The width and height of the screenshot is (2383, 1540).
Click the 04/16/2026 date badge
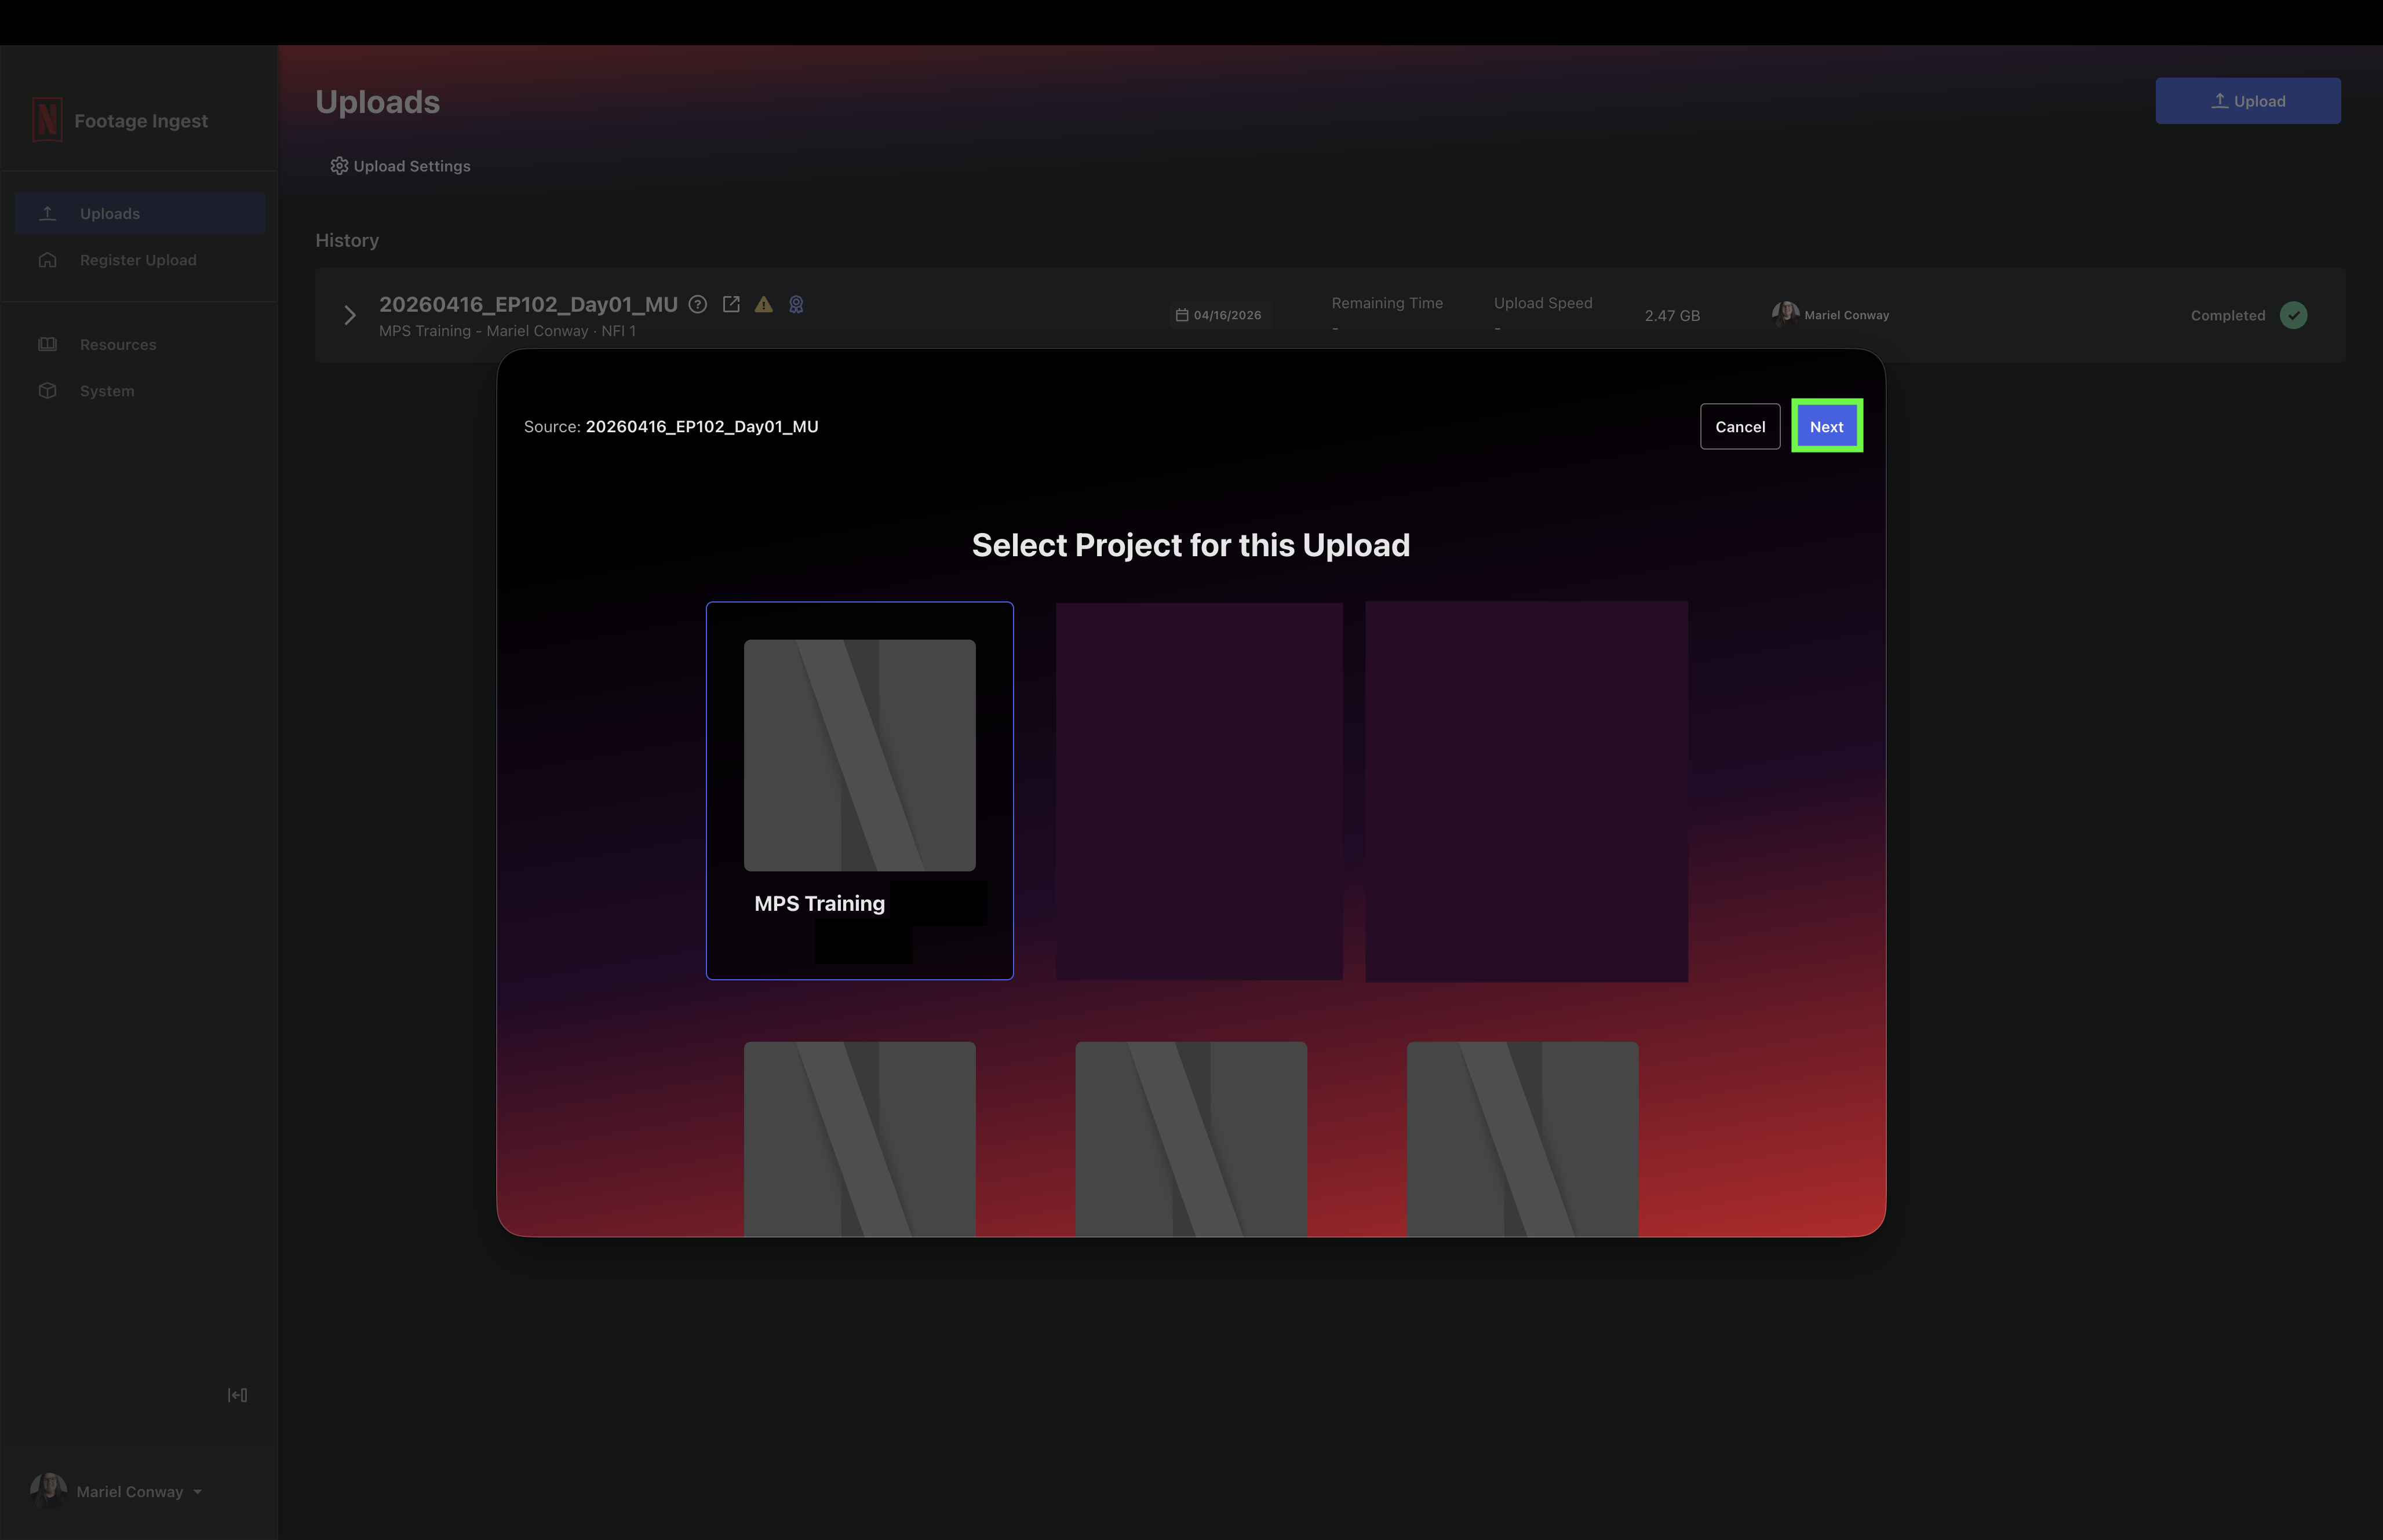coord(1219,315)
